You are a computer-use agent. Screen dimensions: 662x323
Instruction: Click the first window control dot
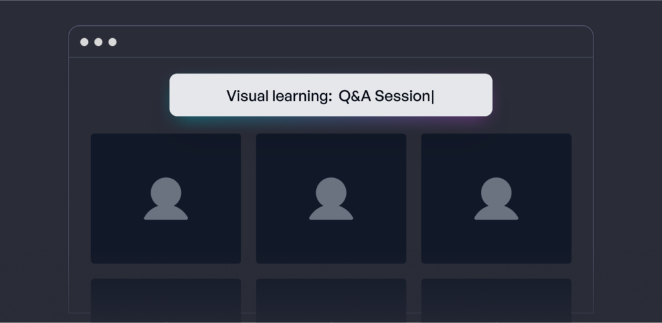click(x=85, y=42)
